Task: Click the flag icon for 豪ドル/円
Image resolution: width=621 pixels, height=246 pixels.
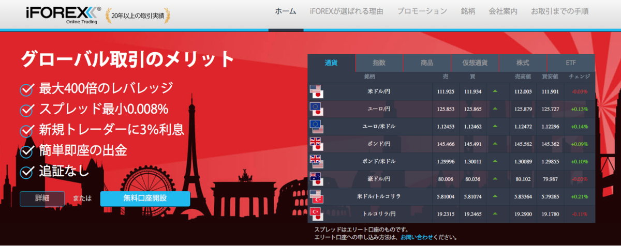Action: click(316, 179)
